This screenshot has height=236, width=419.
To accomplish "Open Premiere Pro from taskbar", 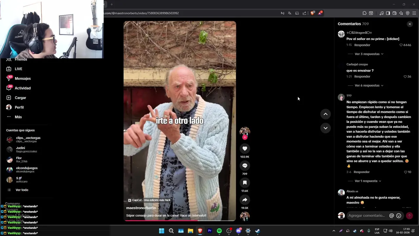I will (210, 231).
